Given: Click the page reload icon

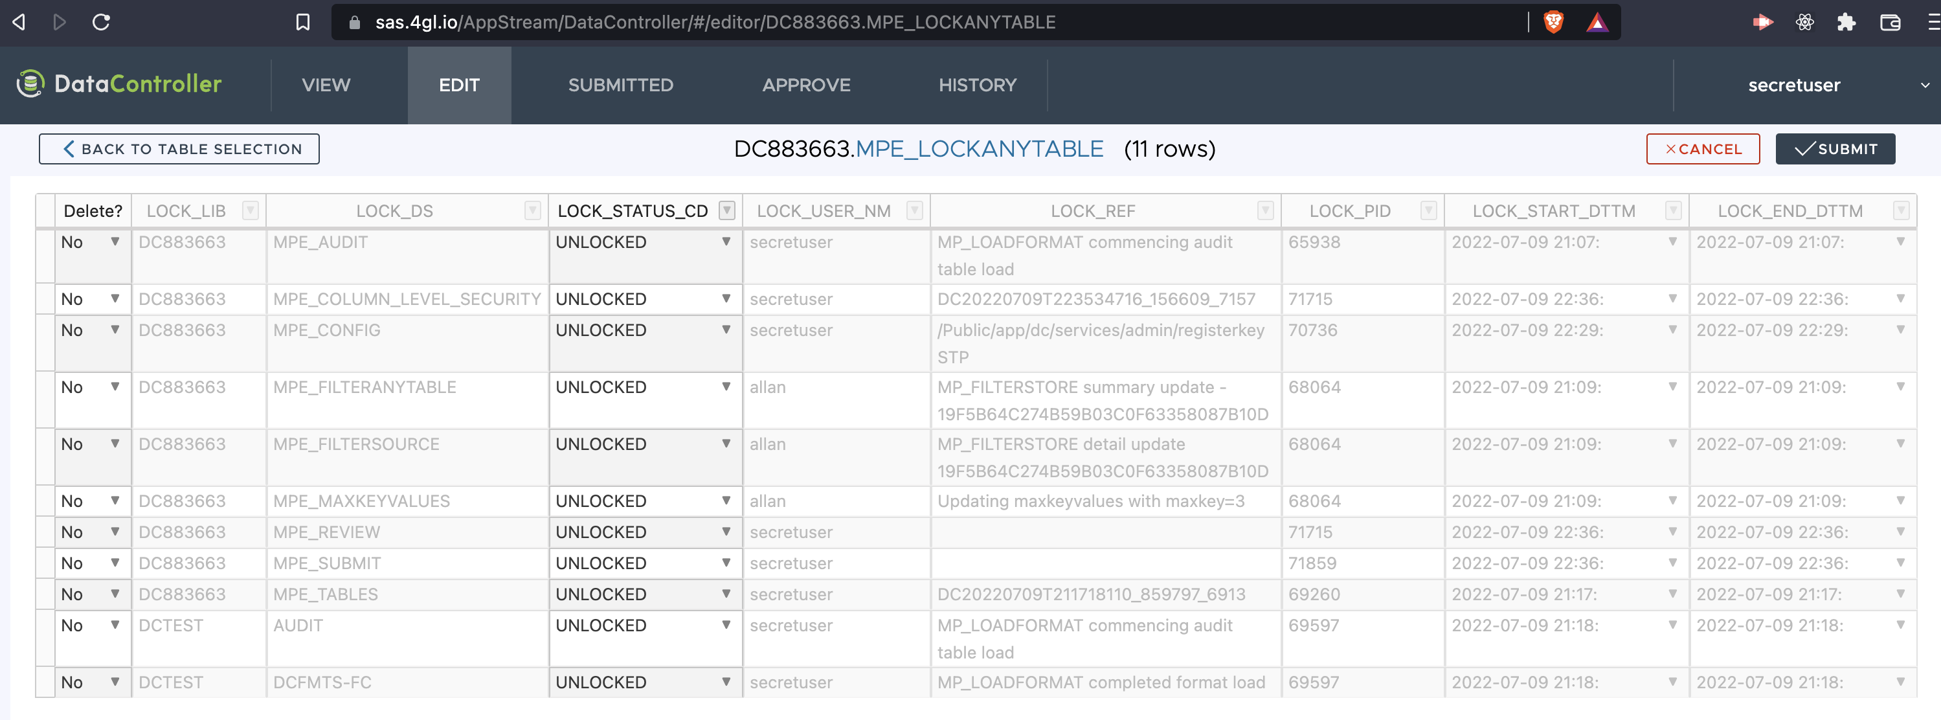Looking at the screenshot, I should tap(103, 21).
